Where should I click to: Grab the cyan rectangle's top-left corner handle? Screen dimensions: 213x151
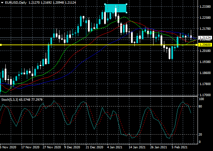pos(105,4)
